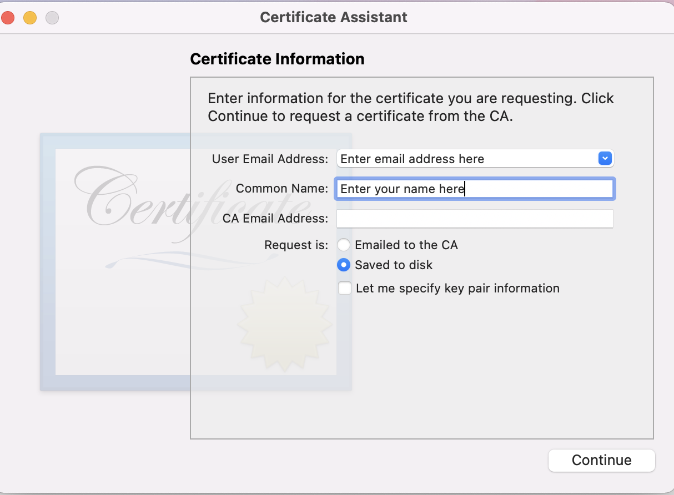Click the Continue button
The width and height of the screenshot is (674, 495).
(x=602, y=460)
